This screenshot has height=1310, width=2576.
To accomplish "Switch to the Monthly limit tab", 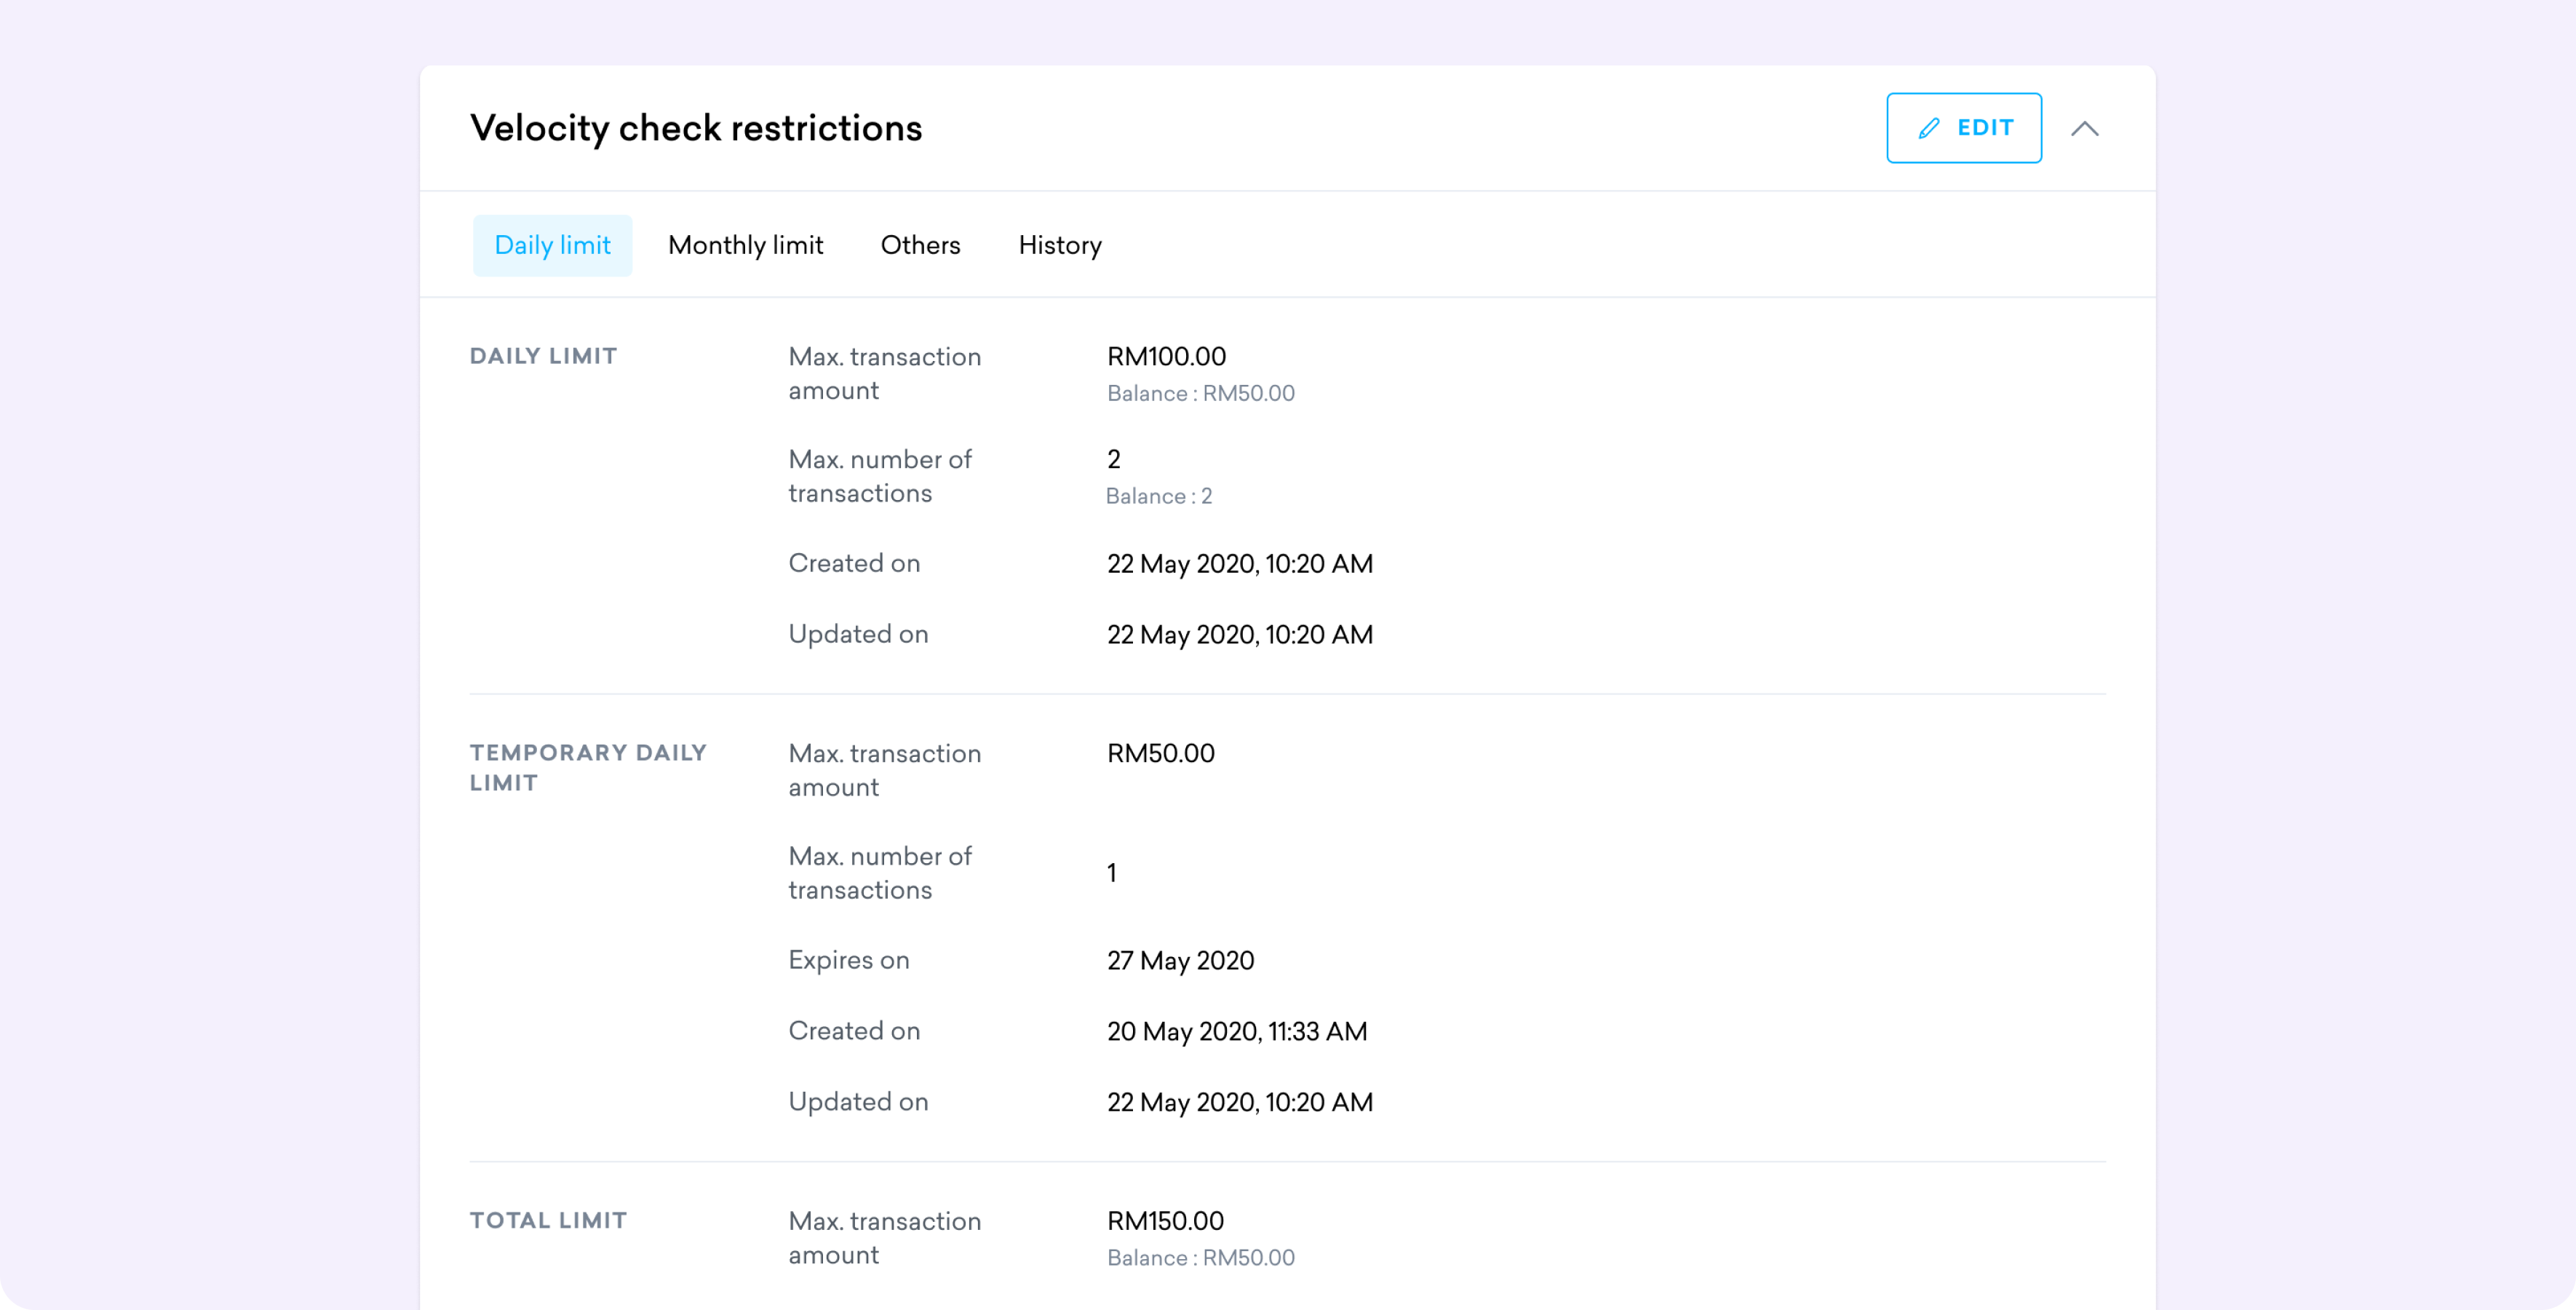I will (x=745, y=245).
